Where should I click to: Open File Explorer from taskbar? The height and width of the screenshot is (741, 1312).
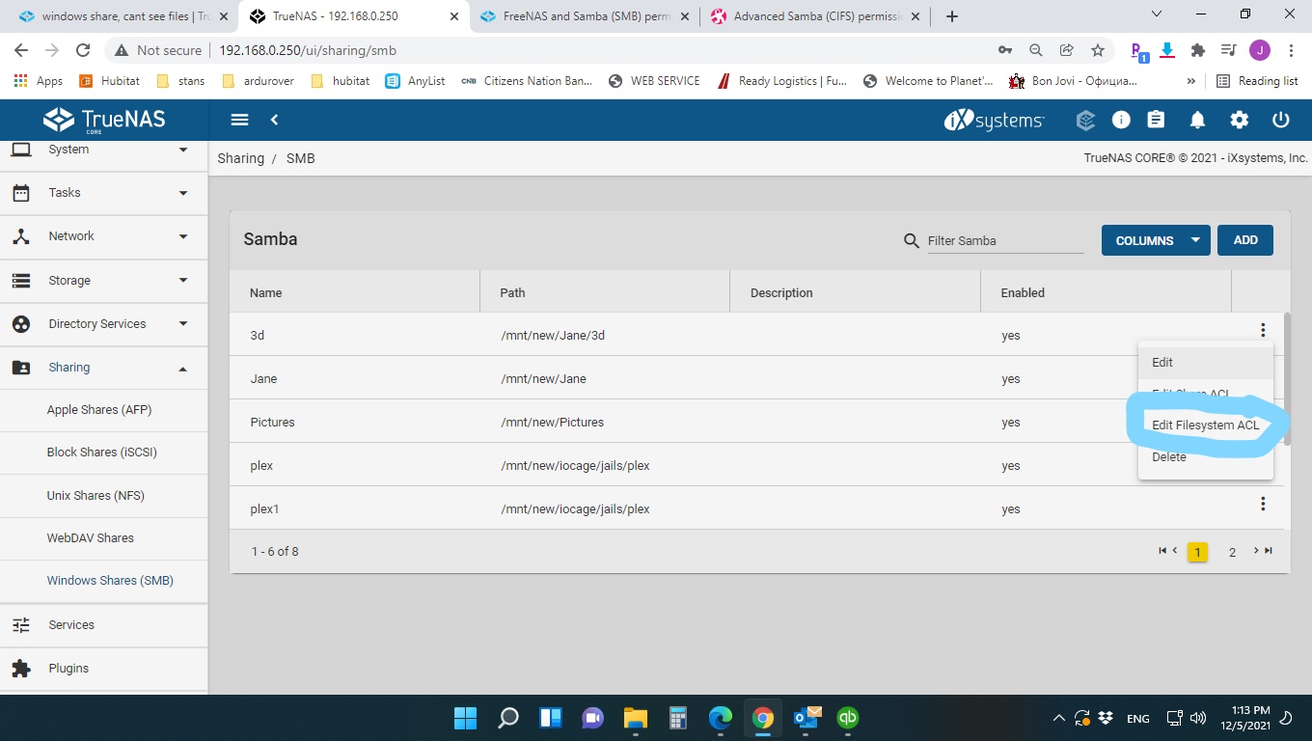tap(635, 718)
